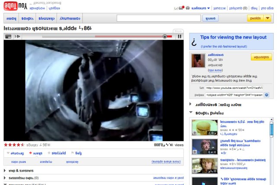The image size is (279, 185).
Task: Open the 'community' navigation tab
Action: [x=70, y=18]
